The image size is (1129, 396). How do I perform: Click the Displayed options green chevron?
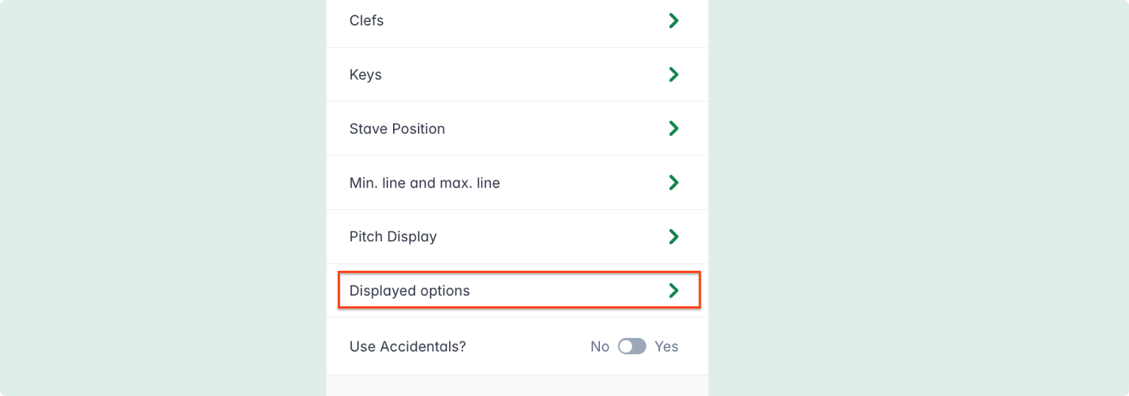click(674, 291)
